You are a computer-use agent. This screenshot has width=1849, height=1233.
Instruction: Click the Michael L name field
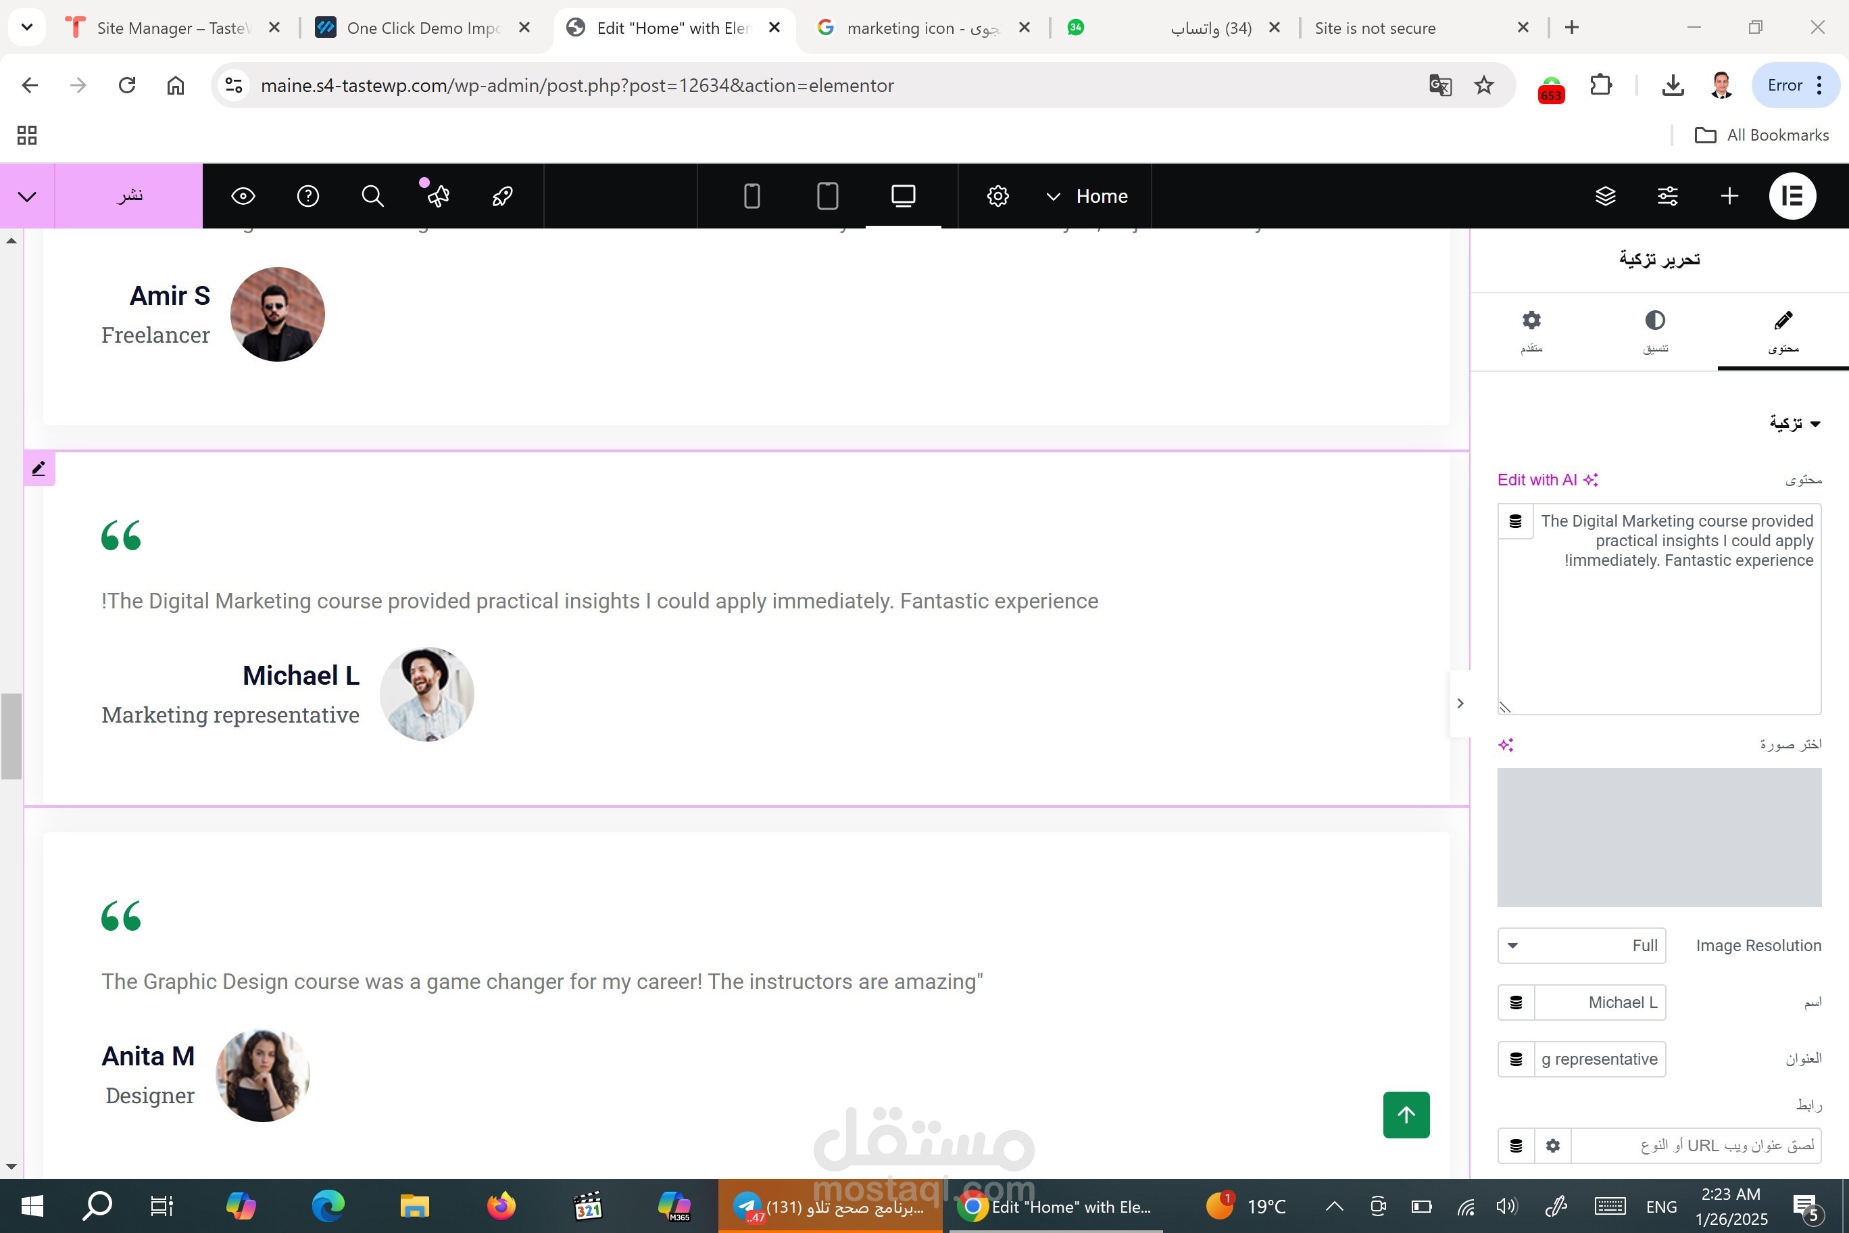point(1599,1002)
